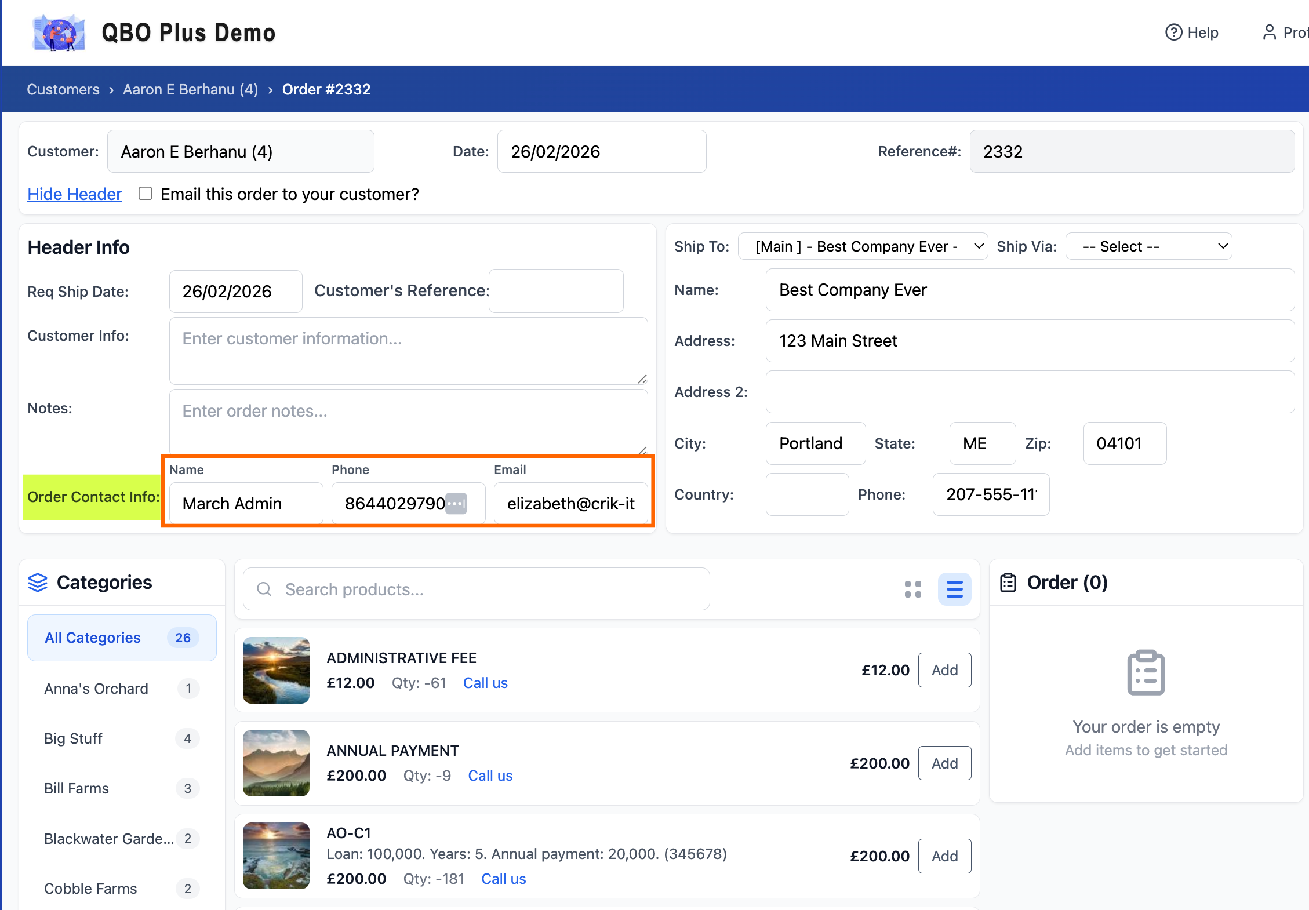Click the Order clipboard icon
Screen dimensions: 1309x910
click(1008, 583)
